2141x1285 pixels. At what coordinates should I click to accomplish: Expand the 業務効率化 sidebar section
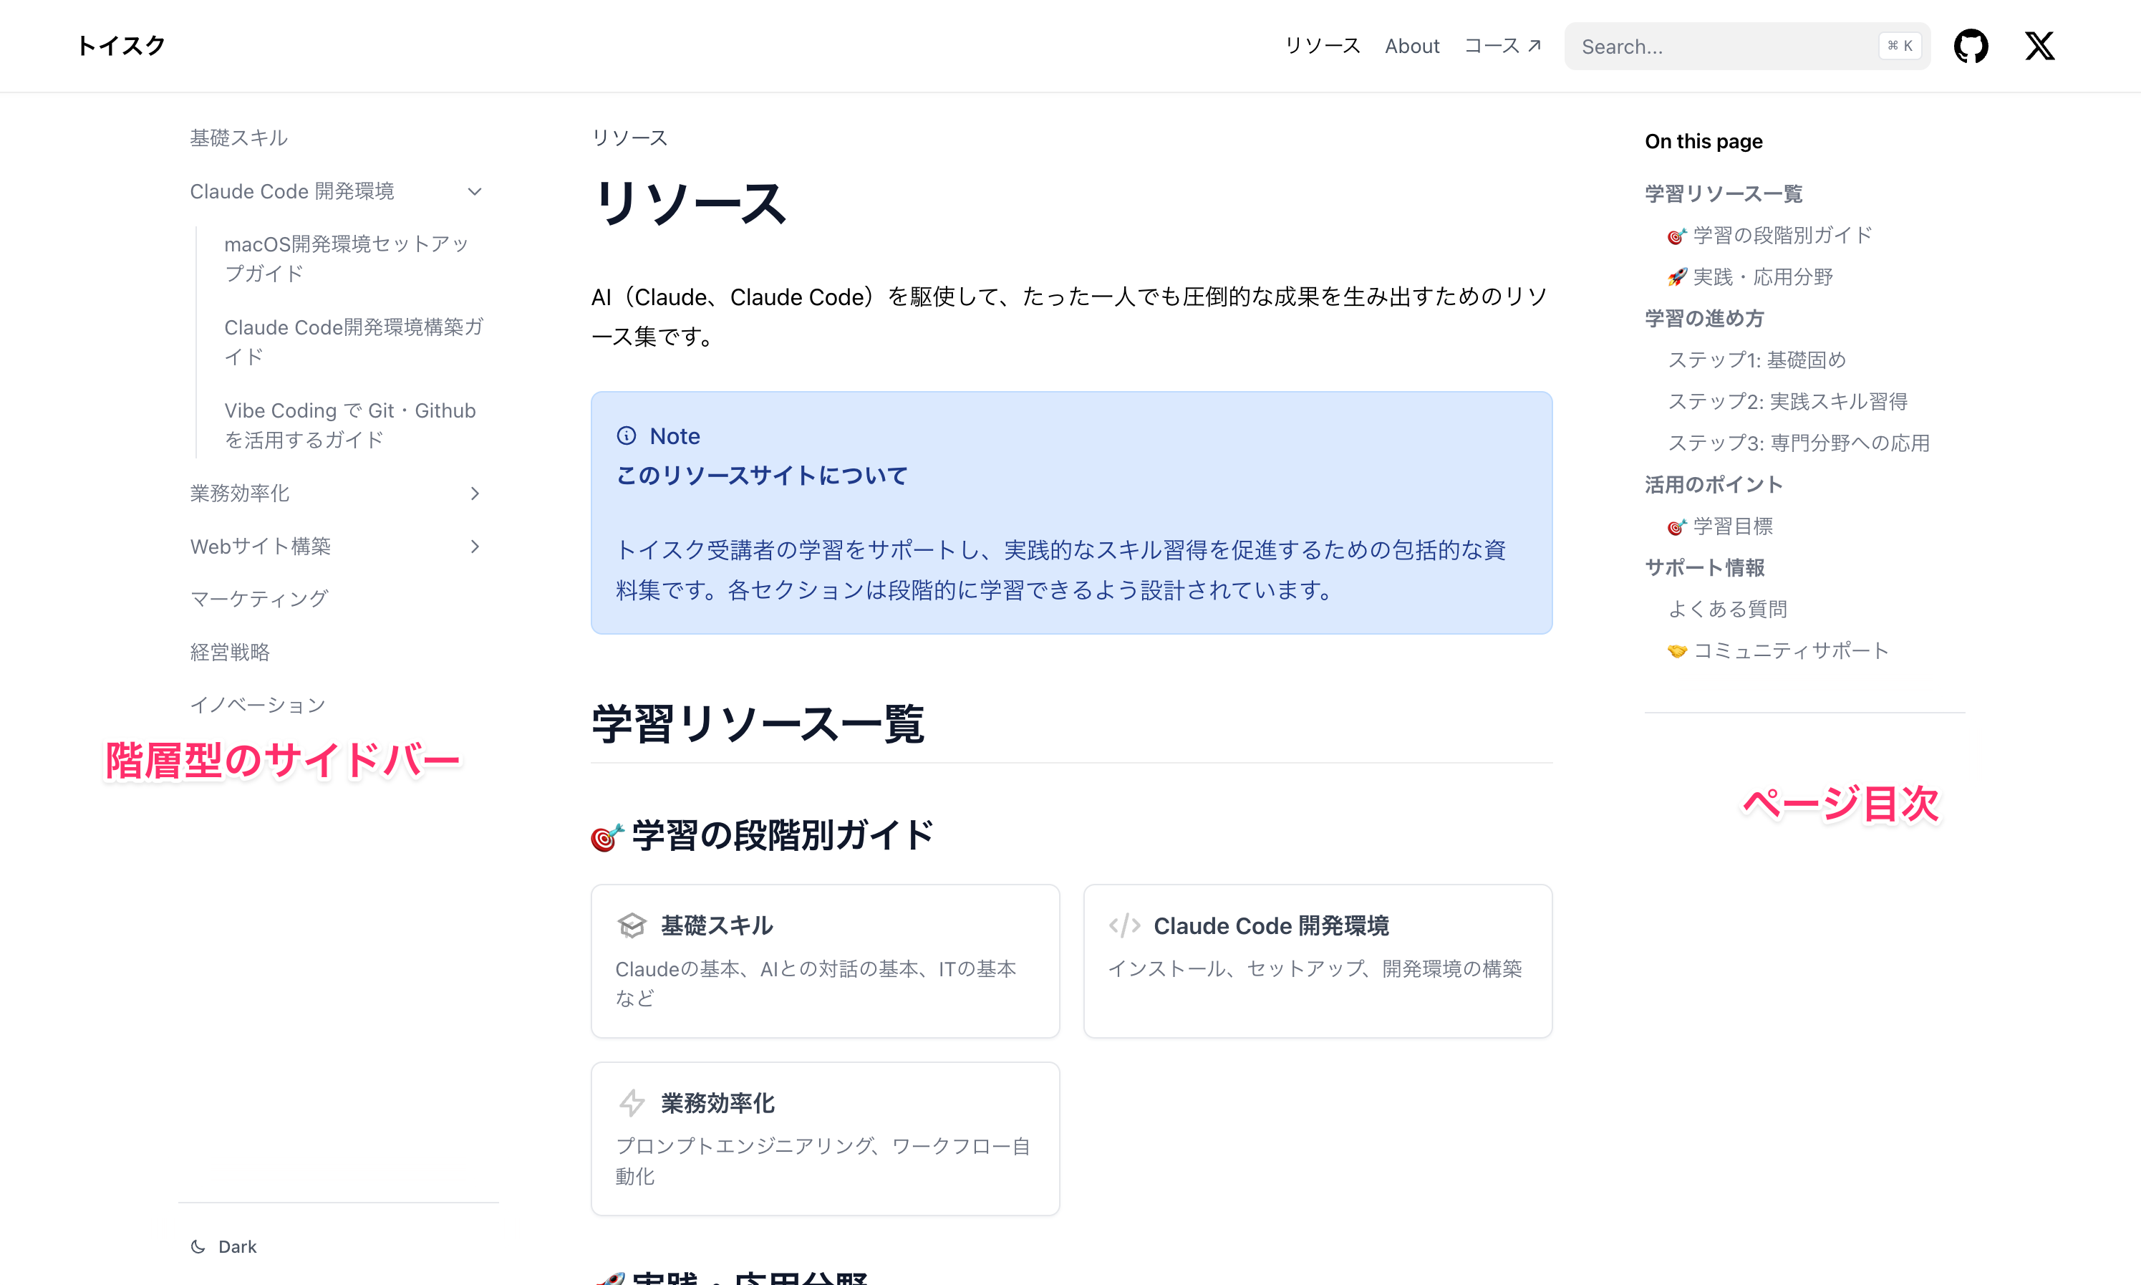coord(474,494)
